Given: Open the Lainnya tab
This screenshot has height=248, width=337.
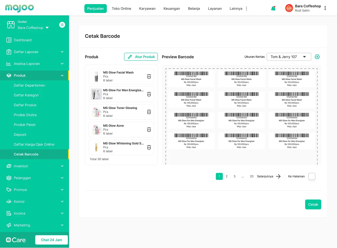Looking at the screenshot, I should (x=236, y=9).
